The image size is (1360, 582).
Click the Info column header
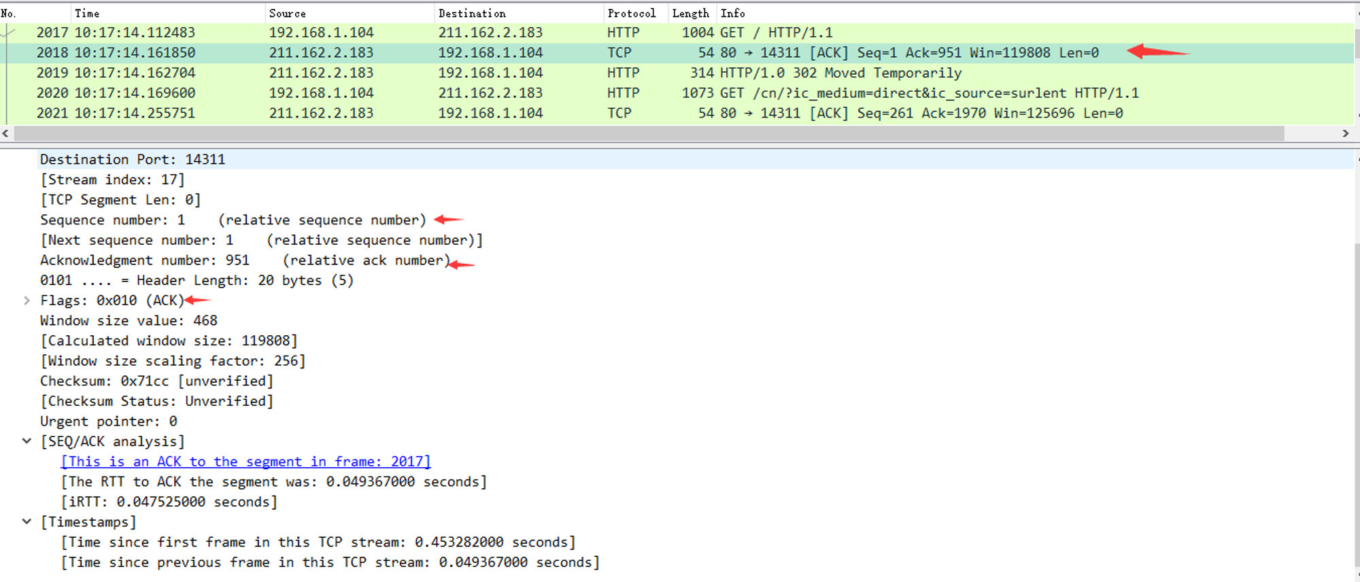1035,13
